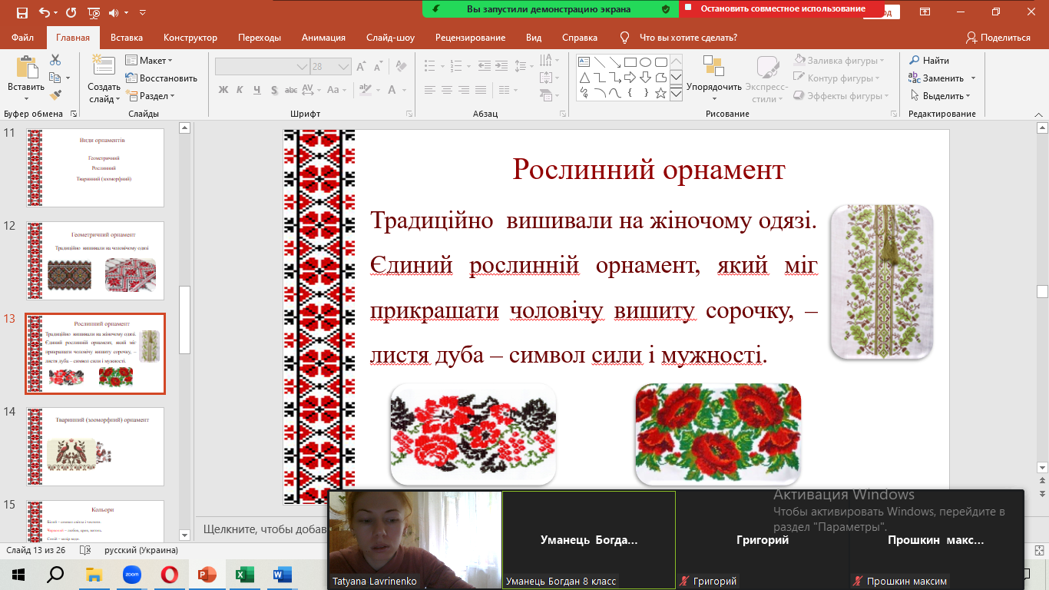Pick the five-point star shape
The width and height of the screenshot is (1049, 590).
click(x=660, y=92)
